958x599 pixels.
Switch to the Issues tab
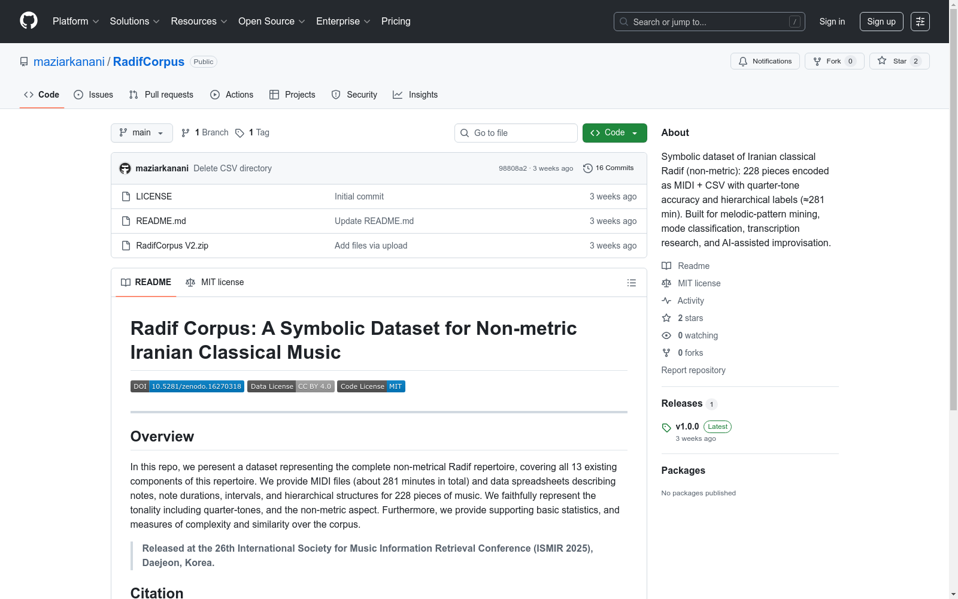click(x=93, y=95)
